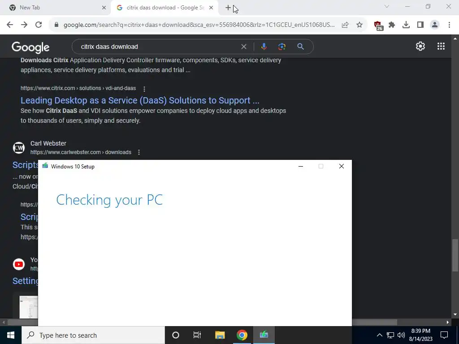This screenshot has width=459, height=344.
Task: Share this page from the address bar
Action: tap(345, 25)
